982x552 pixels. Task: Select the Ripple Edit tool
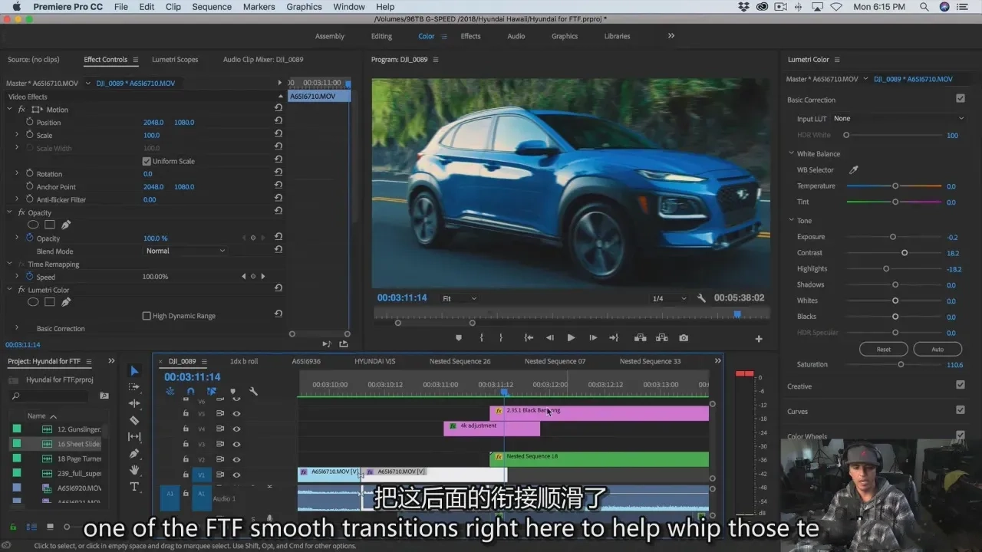point(134,403)
